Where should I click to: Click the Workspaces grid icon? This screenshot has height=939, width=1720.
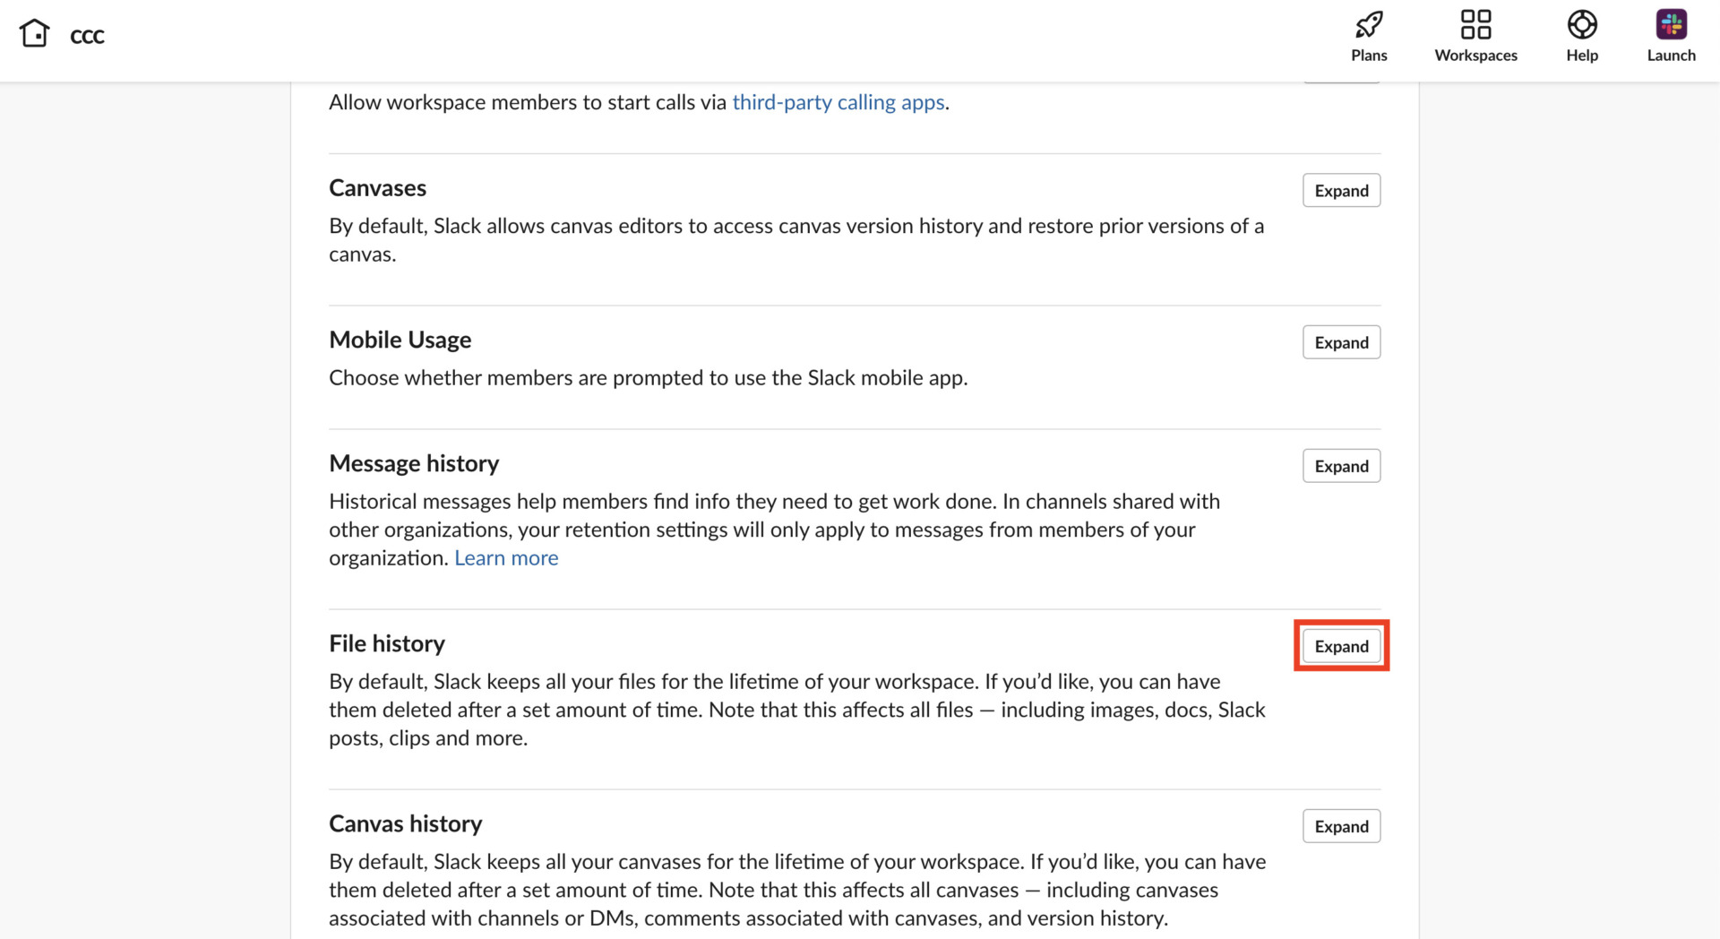pyautogui.click(x=1475, y=24)
